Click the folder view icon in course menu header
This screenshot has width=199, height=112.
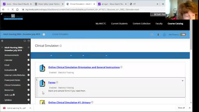pos(29,41)
